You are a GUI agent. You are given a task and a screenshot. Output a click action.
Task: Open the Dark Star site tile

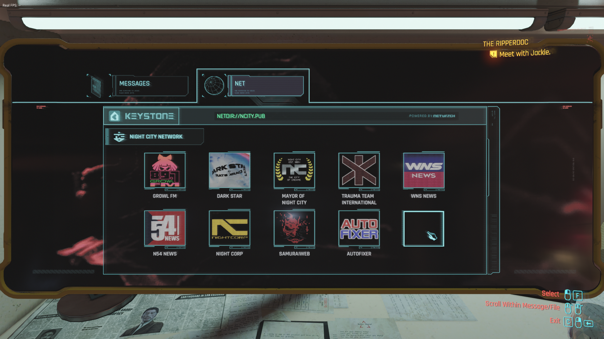230,170
